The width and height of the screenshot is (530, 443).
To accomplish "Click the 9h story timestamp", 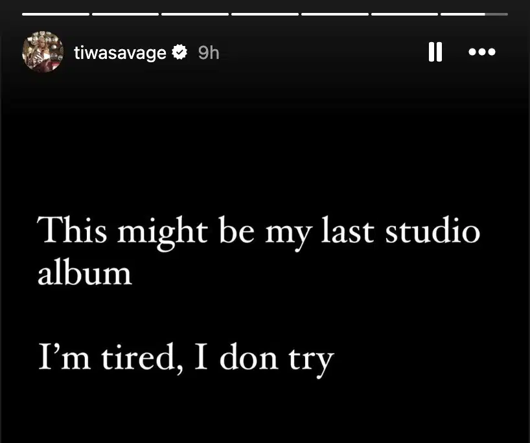I will click(209, 52).
